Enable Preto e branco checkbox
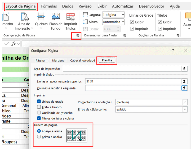 click(39, 107)
